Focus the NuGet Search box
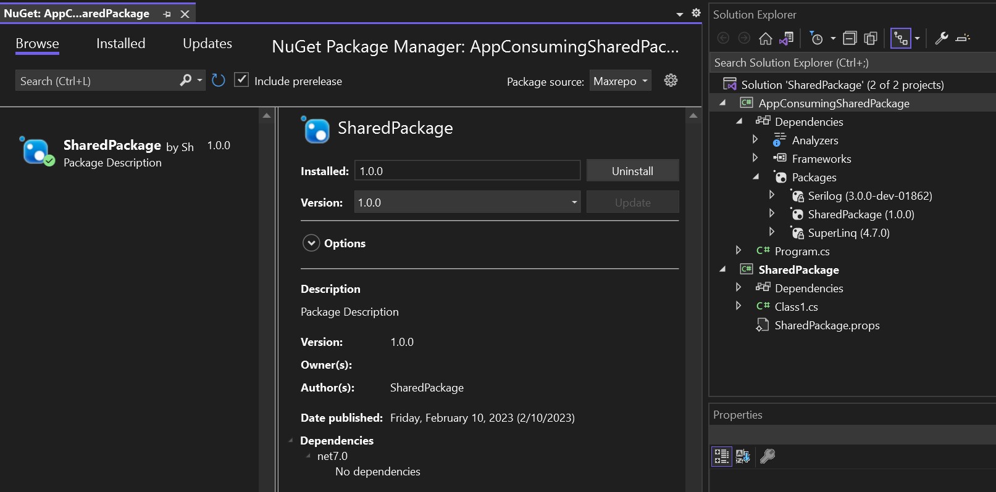 pyautogui.click(x=96, y=81)
